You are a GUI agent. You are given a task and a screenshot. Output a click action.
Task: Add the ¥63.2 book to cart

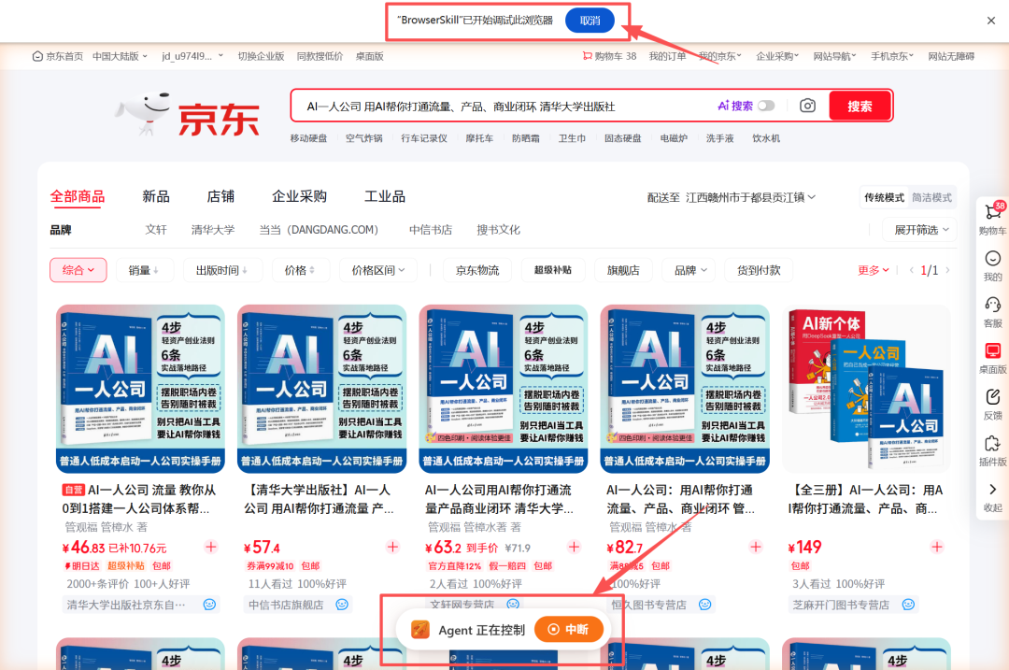pos(574,547)
